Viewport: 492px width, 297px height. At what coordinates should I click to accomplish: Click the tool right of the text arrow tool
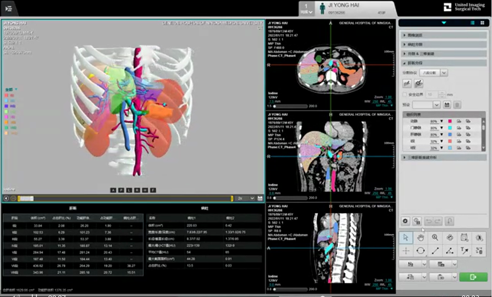[479, 250]
